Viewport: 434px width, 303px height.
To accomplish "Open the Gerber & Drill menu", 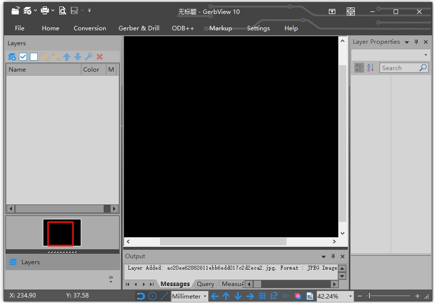I will 139,28.
